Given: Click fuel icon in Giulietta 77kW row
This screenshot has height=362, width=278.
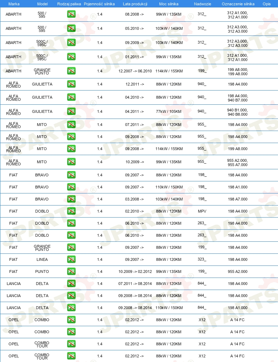Looking at the screenshot, I should point(71,111).
